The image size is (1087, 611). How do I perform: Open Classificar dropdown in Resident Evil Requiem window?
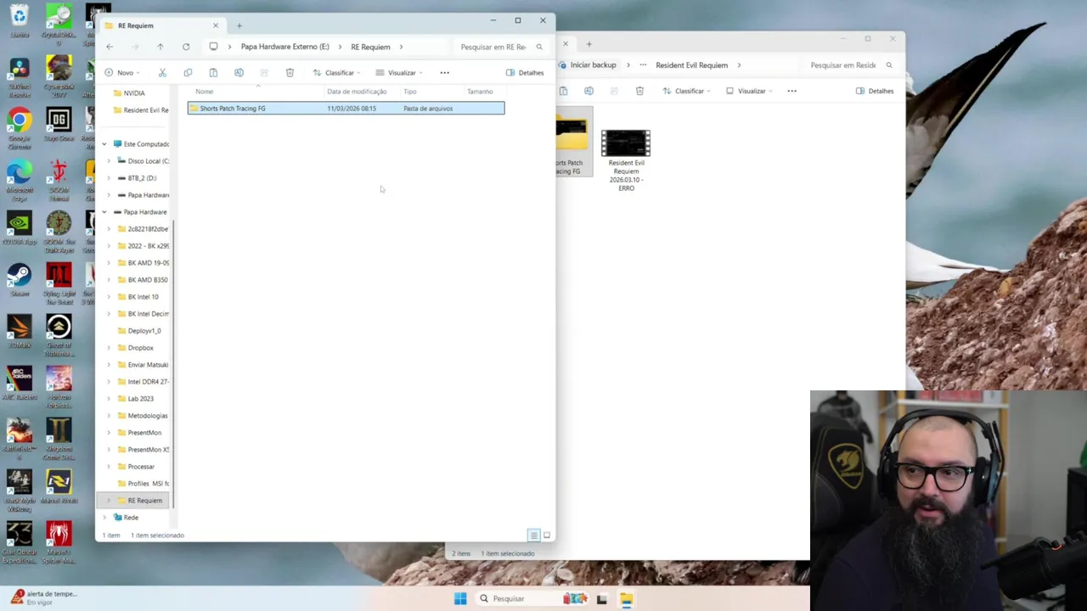(687, 91)
